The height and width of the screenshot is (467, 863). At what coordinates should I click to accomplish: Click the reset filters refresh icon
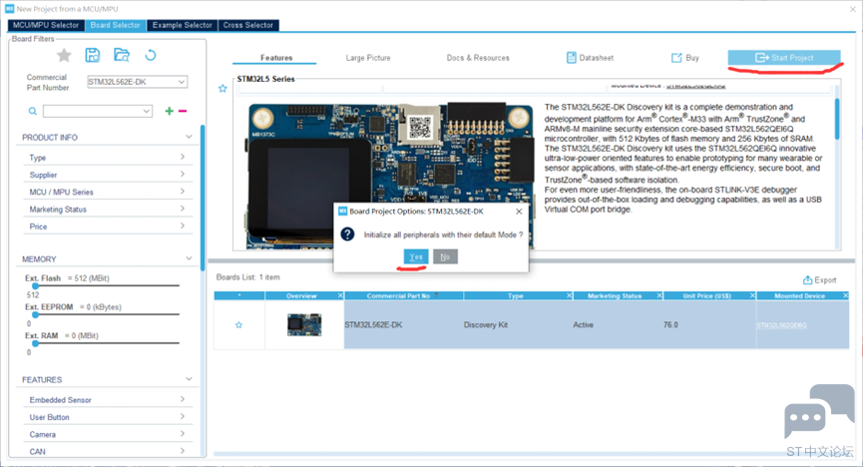coord(151,55)
